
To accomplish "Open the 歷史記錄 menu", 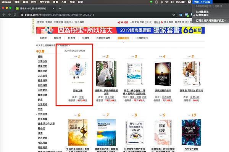I will pyautogui.click(x=45, y=2).
